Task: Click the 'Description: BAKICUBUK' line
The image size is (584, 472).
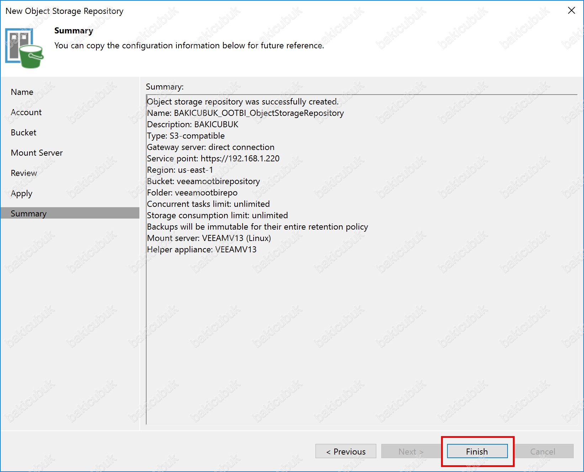Action: click(193, 124)
